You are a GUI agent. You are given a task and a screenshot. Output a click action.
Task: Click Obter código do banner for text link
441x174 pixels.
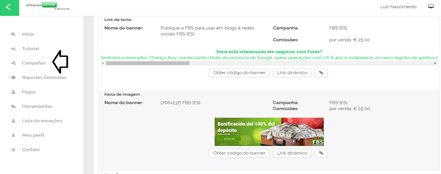point(239,72)
